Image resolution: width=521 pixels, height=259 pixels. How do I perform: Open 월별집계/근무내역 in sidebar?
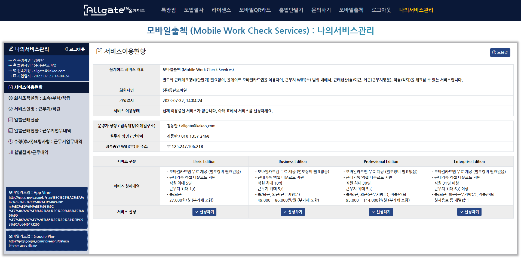[x=47, y=152]
